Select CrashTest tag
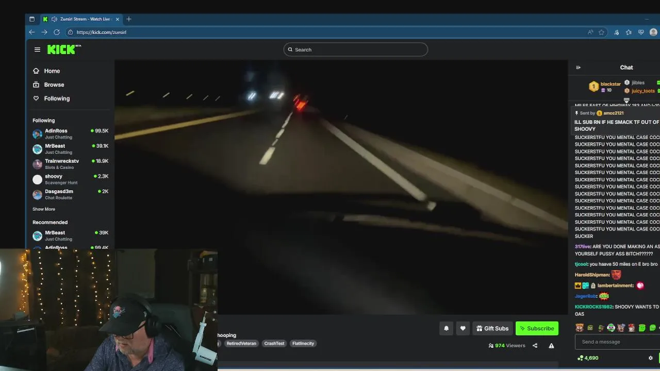 click(274, 343)
